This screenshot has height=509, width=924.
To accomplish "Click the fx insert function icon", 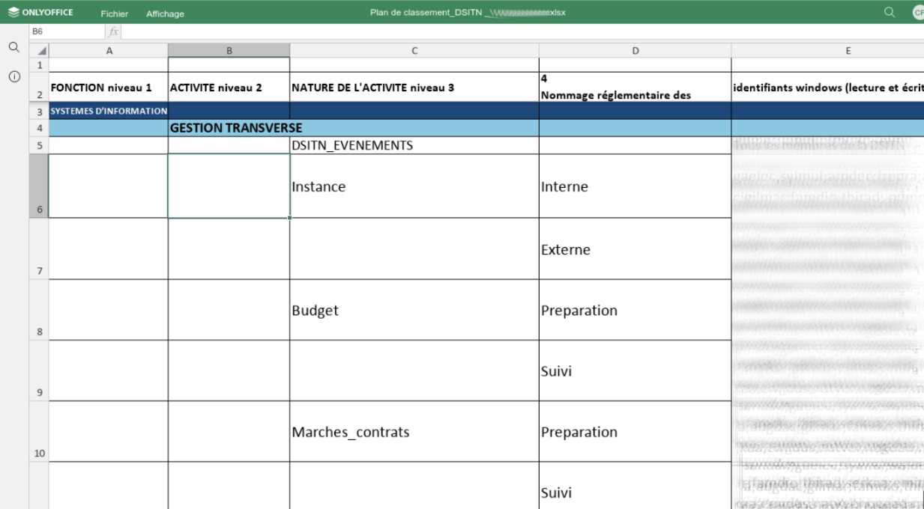I will point(113,32).
